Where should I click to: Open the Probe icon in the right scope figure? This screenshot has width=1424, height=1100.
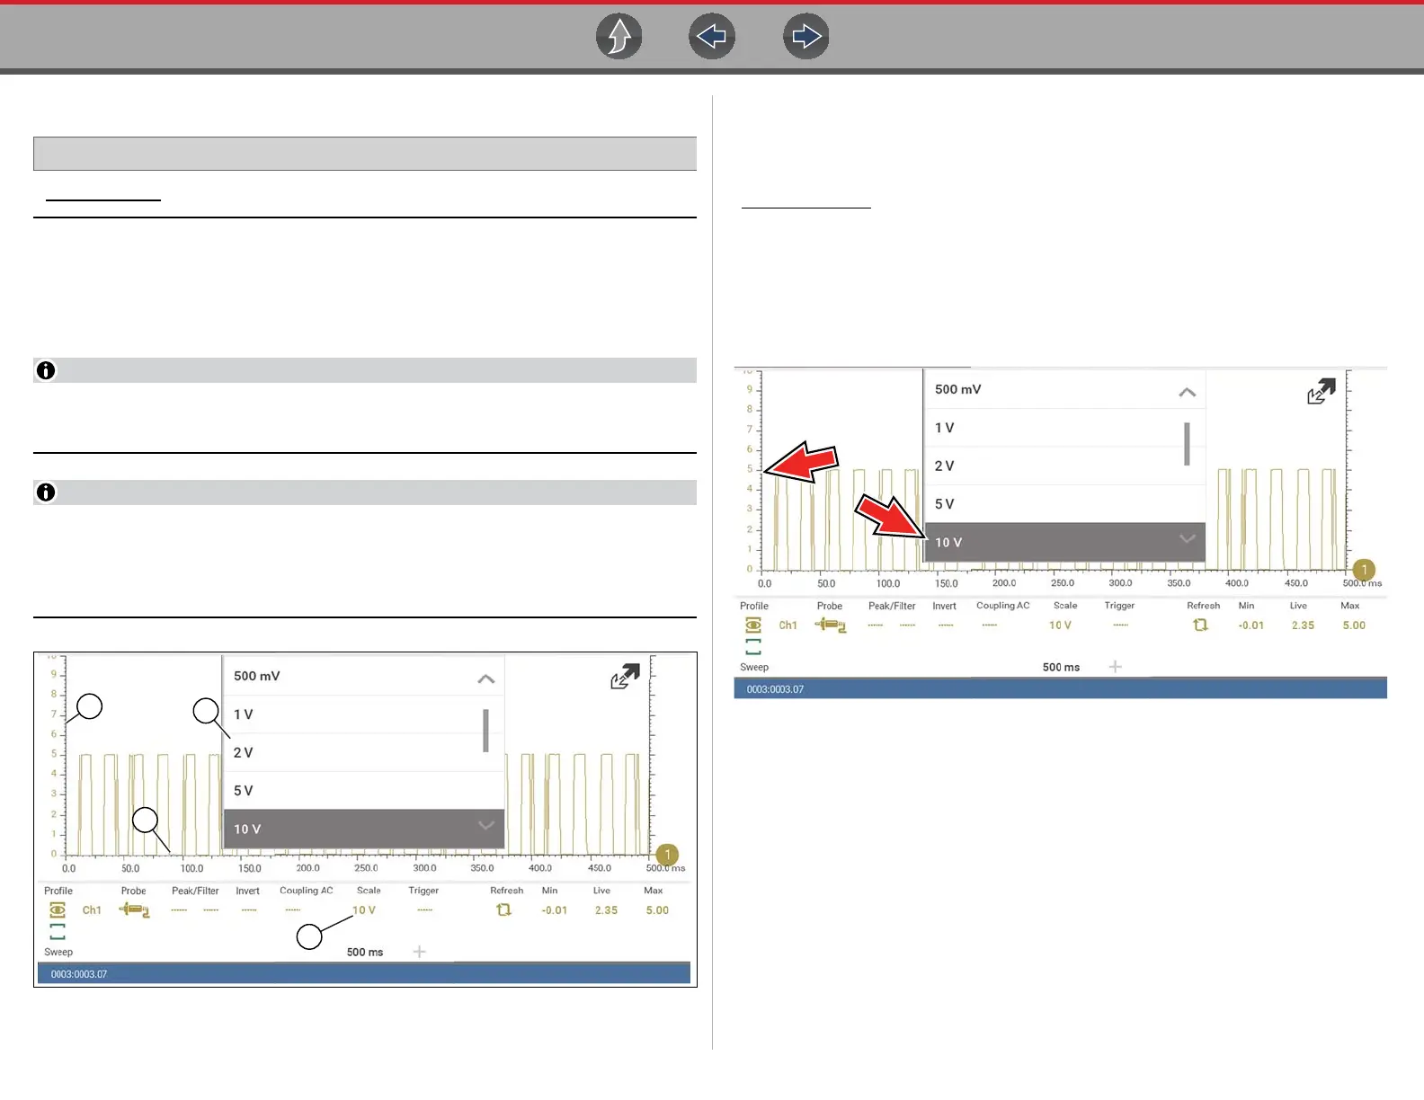click(x=831, y=625)
